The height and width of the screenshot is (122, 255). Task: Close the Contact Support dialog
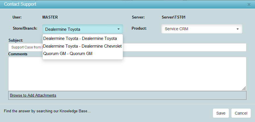[x=249, y=5]
